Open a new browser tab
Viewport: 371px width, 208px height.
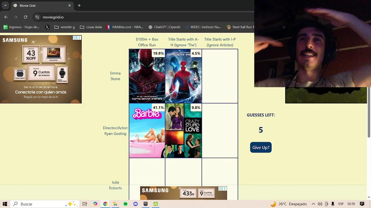pyautogui.click(x=79, y=5)
